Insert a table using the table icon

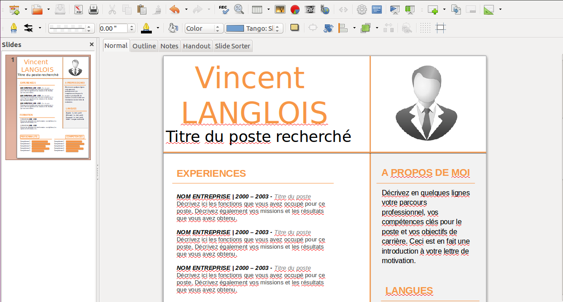point(257,9)
